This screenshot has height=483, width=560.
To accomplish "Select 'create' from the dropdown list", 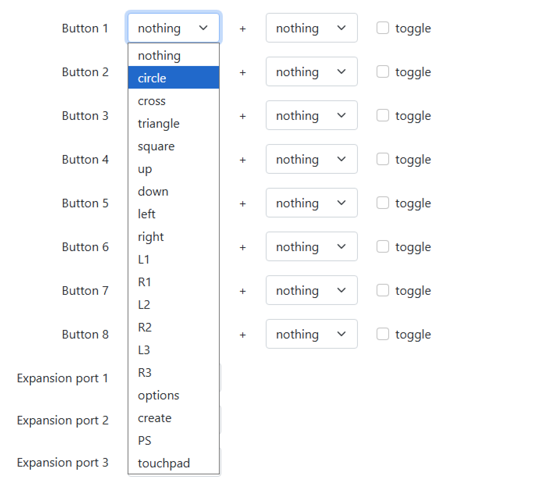I will coord(174,418).
